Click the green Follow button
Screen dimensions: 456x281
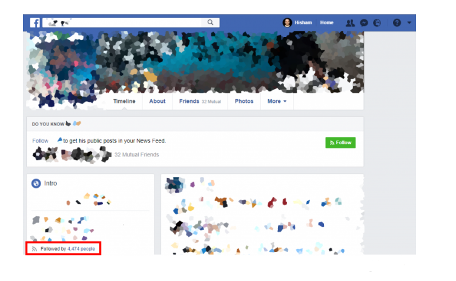[x=340, y=142]
